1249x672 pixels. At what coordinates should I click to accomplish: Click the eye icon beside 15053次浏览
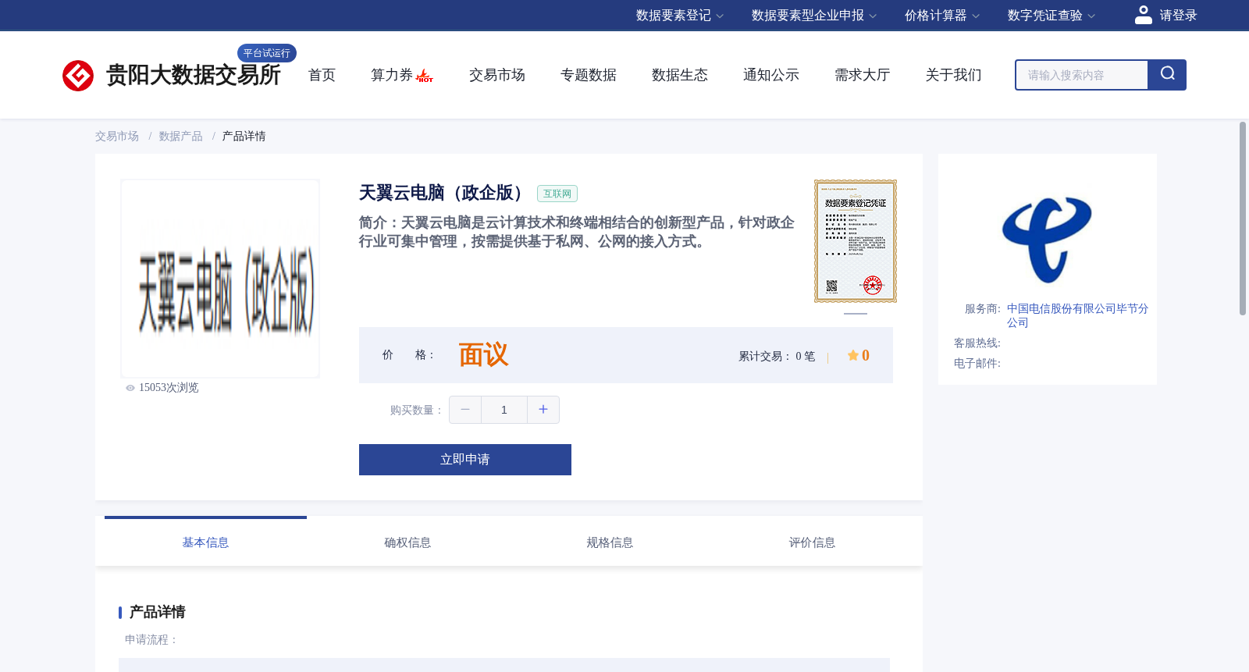(130, 388)
